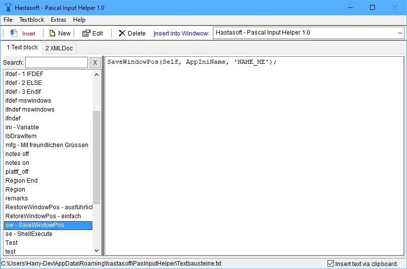The height and width of the screenshot is (269, 407).
Task: Select 'ifdef mswindows' entry
Action: [48, 101]
